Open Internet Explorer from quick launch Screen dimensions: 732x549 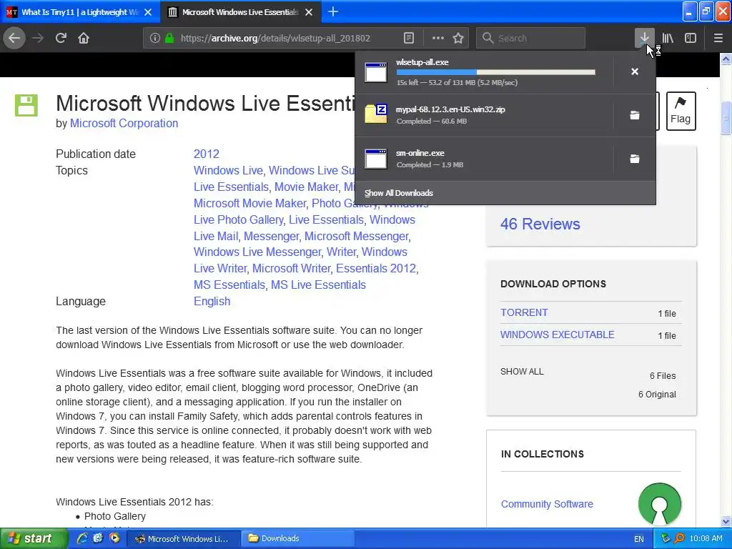[82, 538]
